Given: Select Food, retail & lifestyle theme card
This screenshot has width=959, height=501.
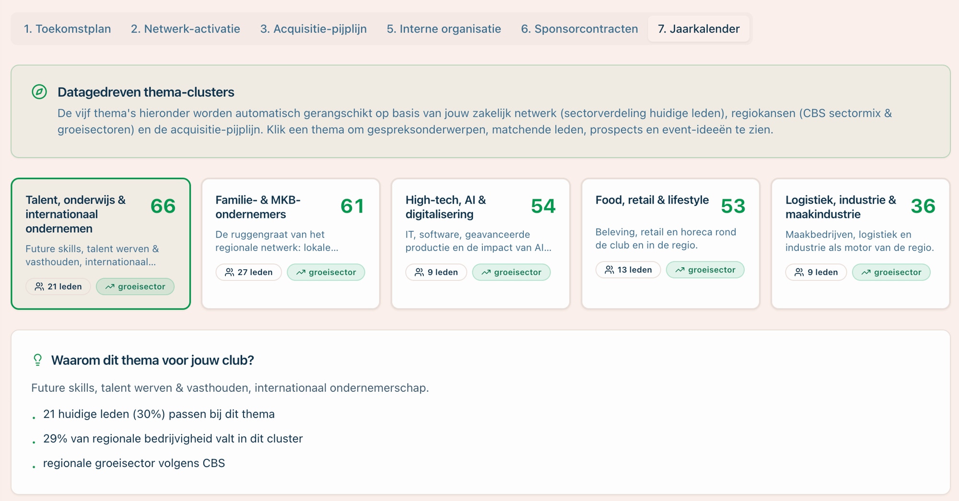Looking at the screenshot, I should tap(670, 244).
